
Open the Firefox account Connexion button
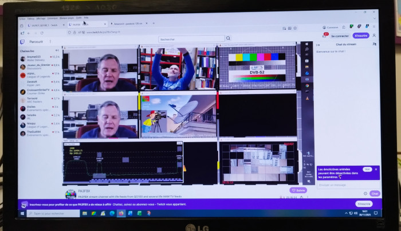pos(331,27)
